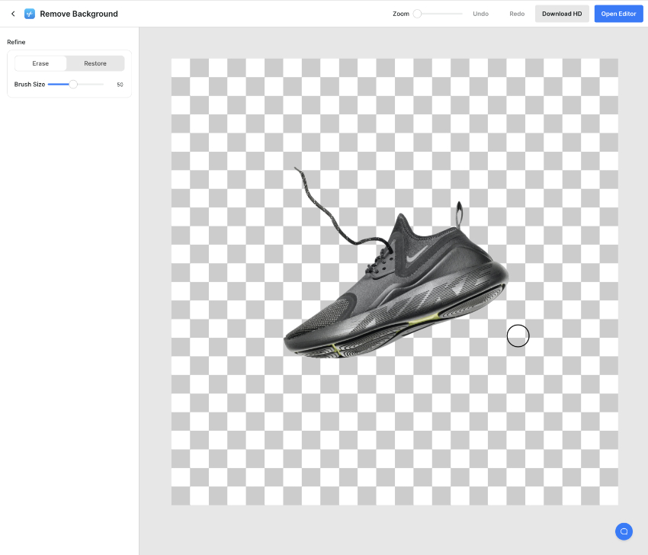
Task: Click the Remove Background app logo icon
Action: pos(30,14)
